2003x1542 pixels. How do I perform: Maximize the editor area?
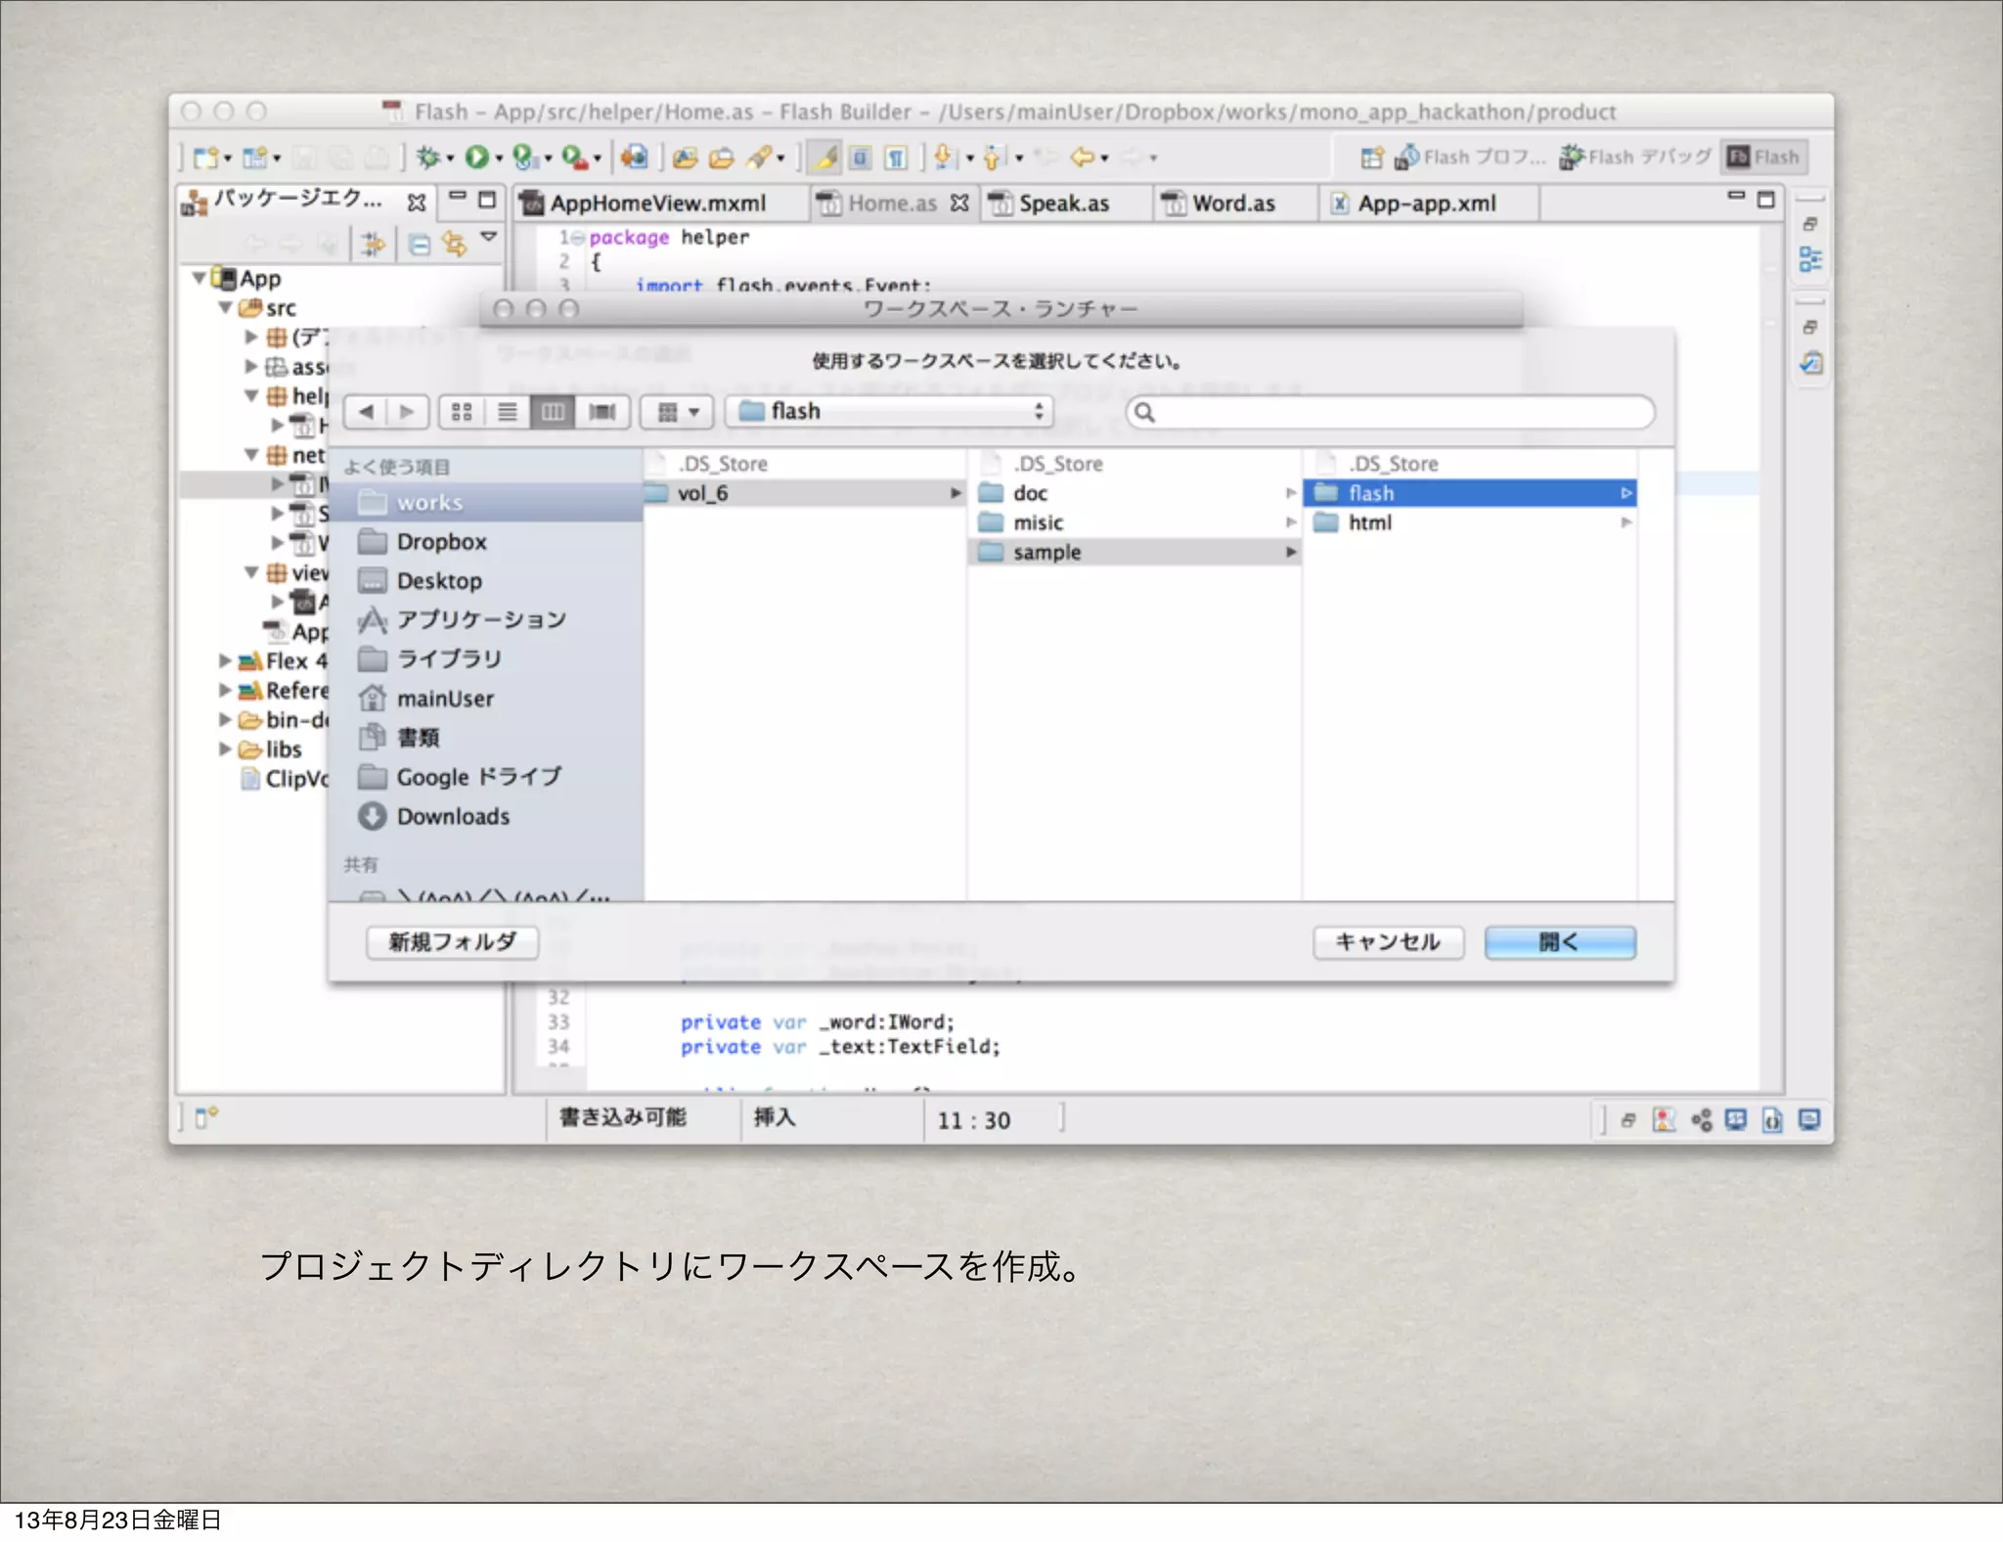point(1765,200)
